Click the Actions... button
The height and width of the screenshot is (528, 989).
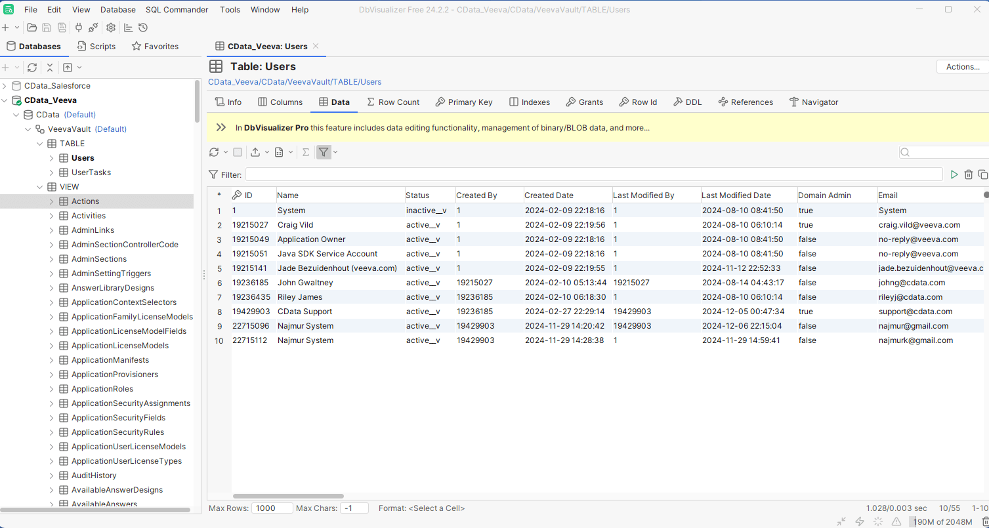[x=962, y=67]
